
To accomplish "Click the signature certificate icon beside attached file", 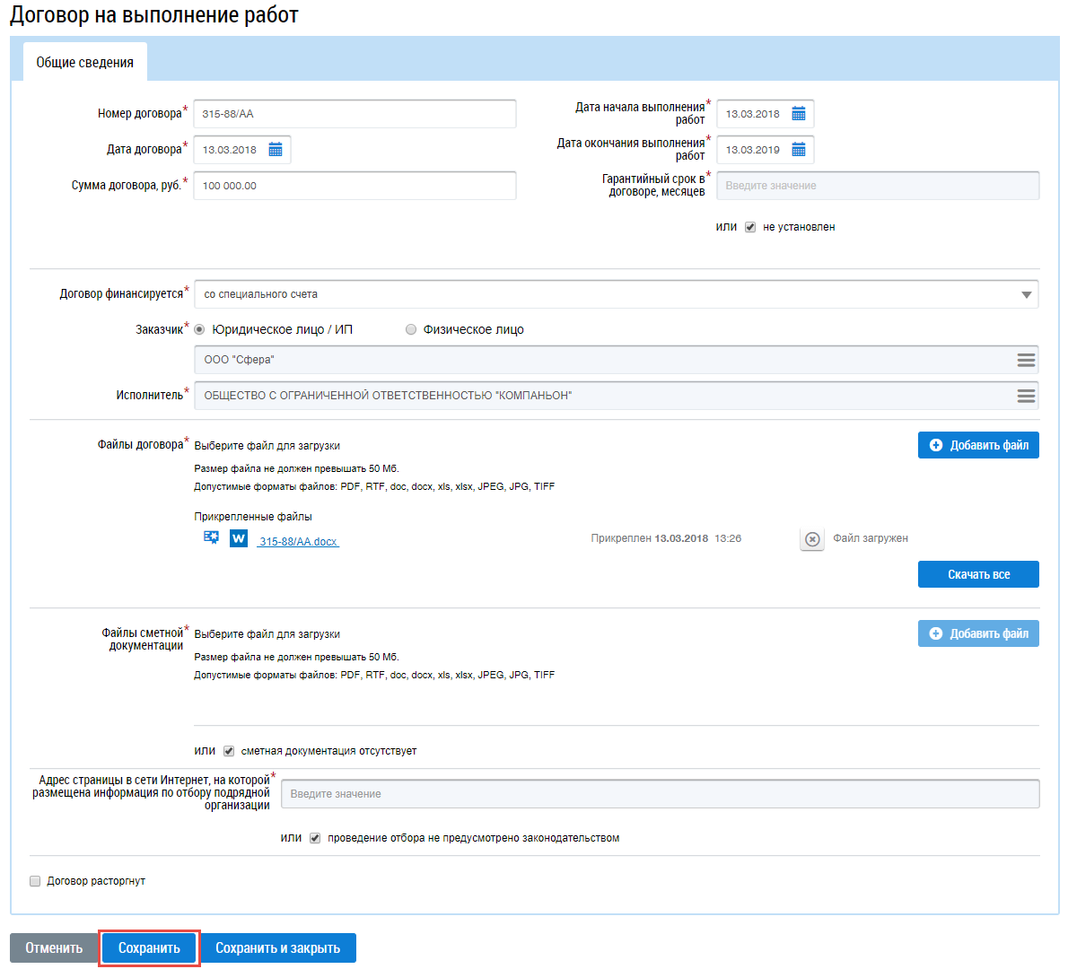I will point(212,537).
